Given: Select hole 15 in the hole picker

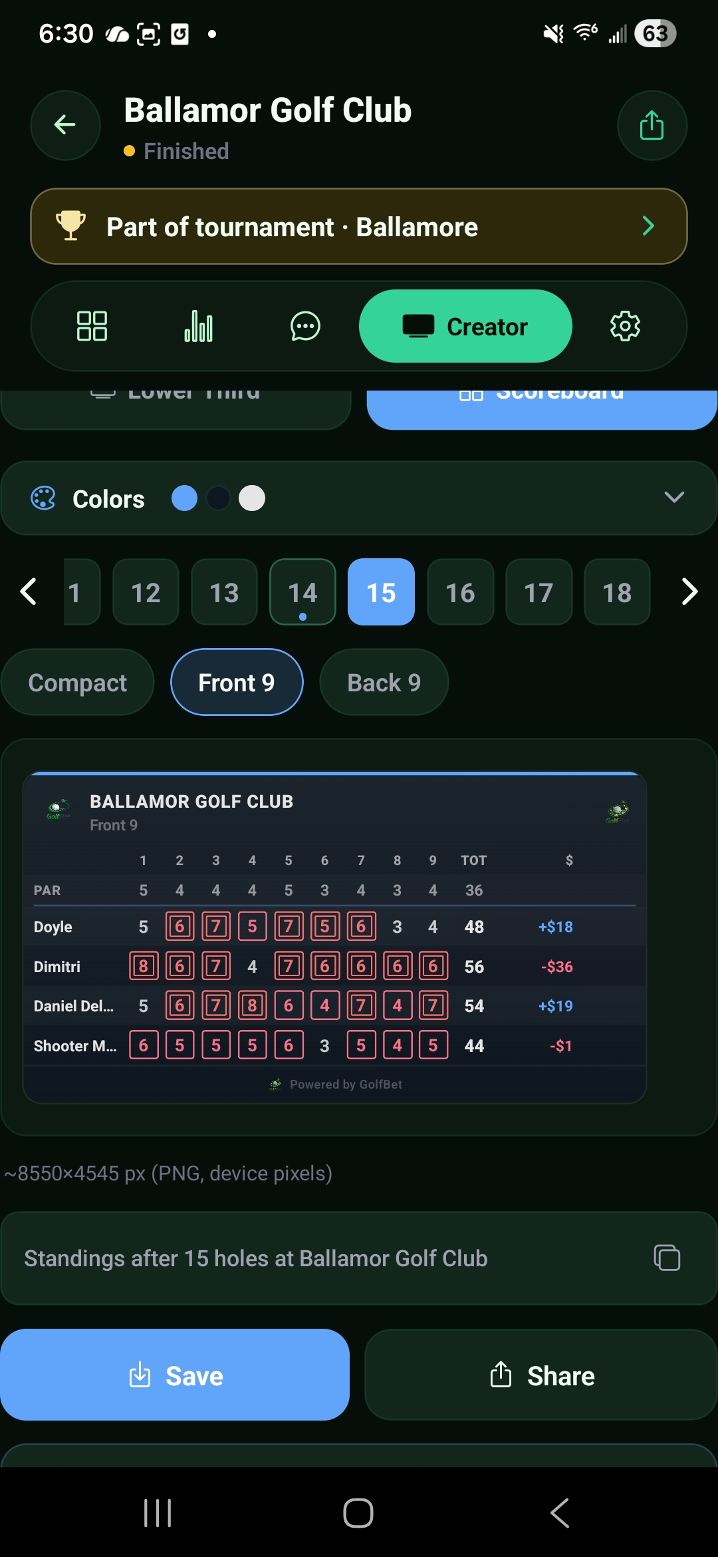Looking at the screenshot, I should pos(380,592).
